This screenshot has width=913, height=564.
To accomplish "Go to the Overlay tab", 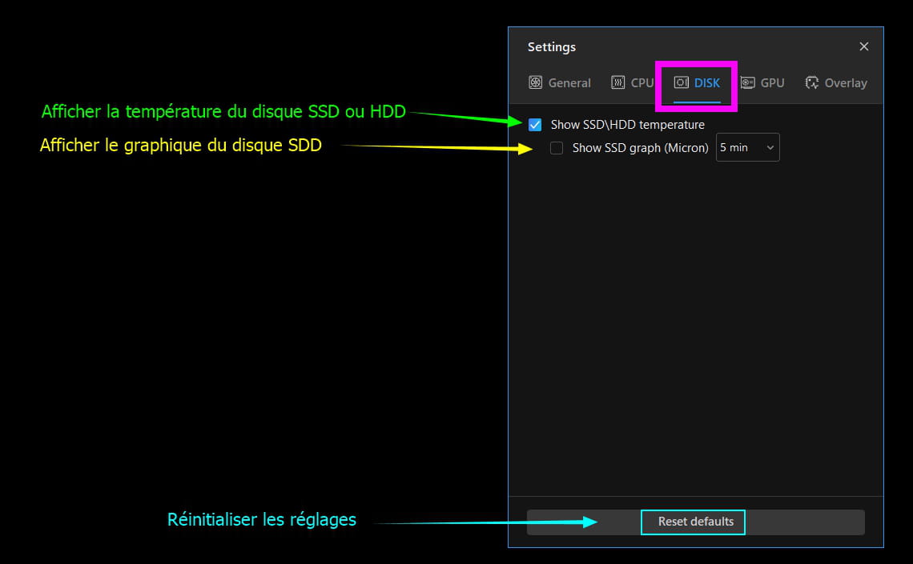I will (x=845, y=82).
